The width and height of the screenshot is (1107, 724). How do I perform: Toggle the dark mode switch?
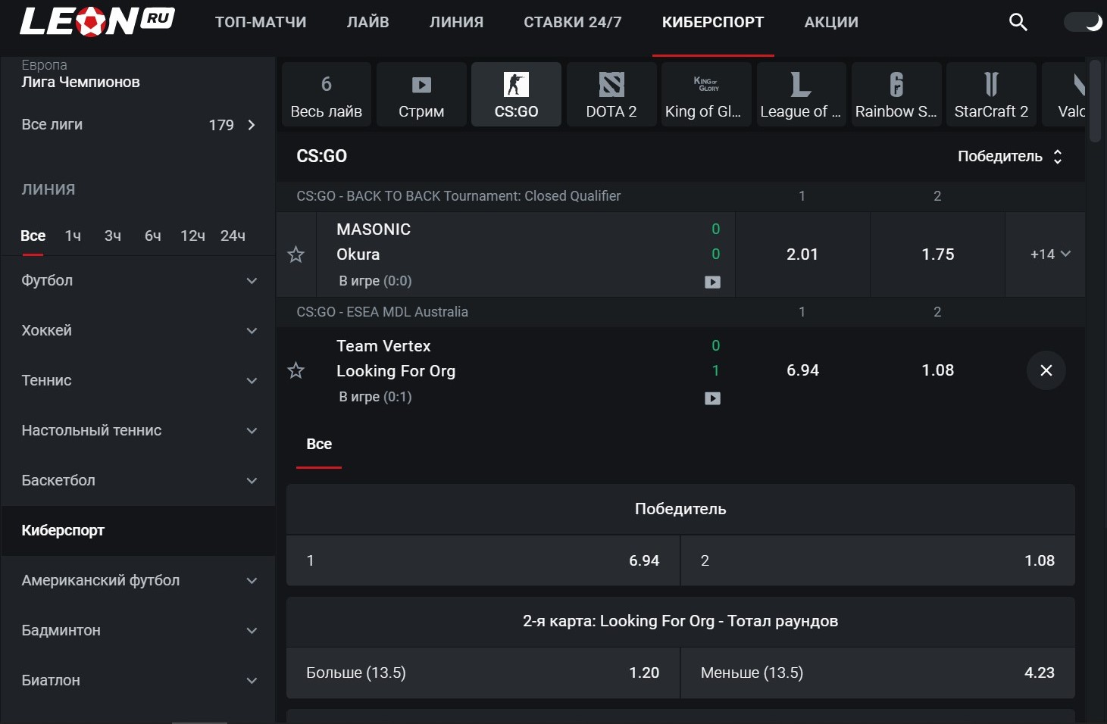click(x=1083, y=22)
